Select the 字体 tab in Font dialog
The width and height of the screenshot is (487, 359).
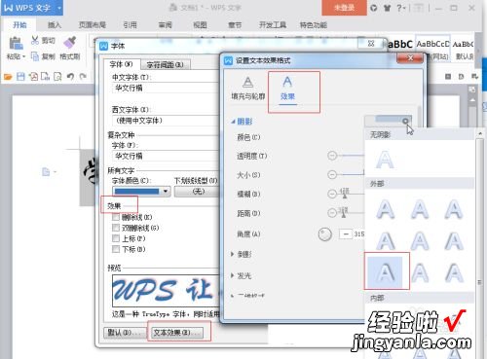(122, 64)
